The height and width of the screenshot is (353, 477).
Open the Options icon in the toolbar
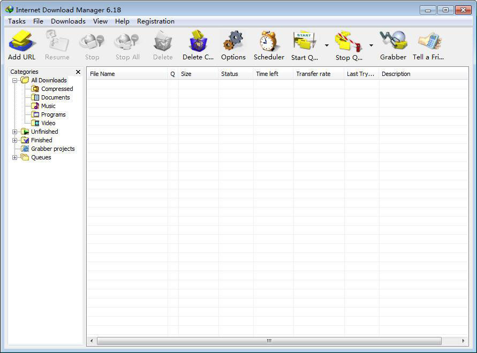[233, 42]
